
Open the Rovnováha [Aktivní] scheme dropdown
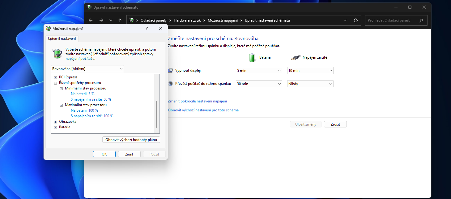(87, 69)
